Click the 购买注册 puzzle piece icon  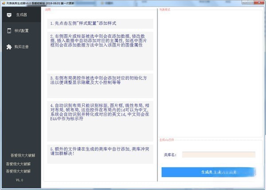[9, 47]
